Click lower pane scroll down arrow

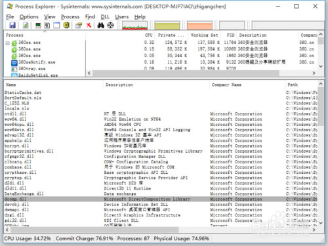pos(321,223)
